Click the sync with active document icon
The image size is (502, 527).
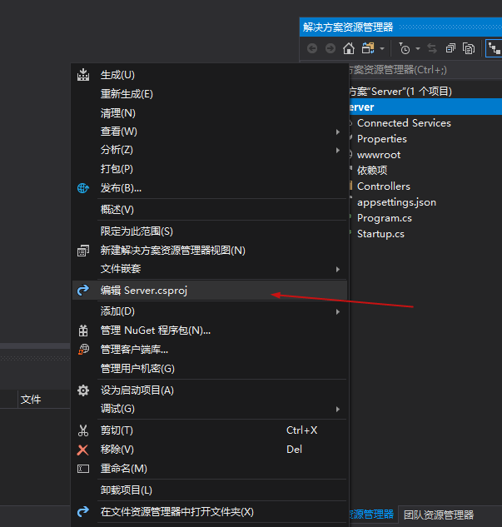click(432, 49)
